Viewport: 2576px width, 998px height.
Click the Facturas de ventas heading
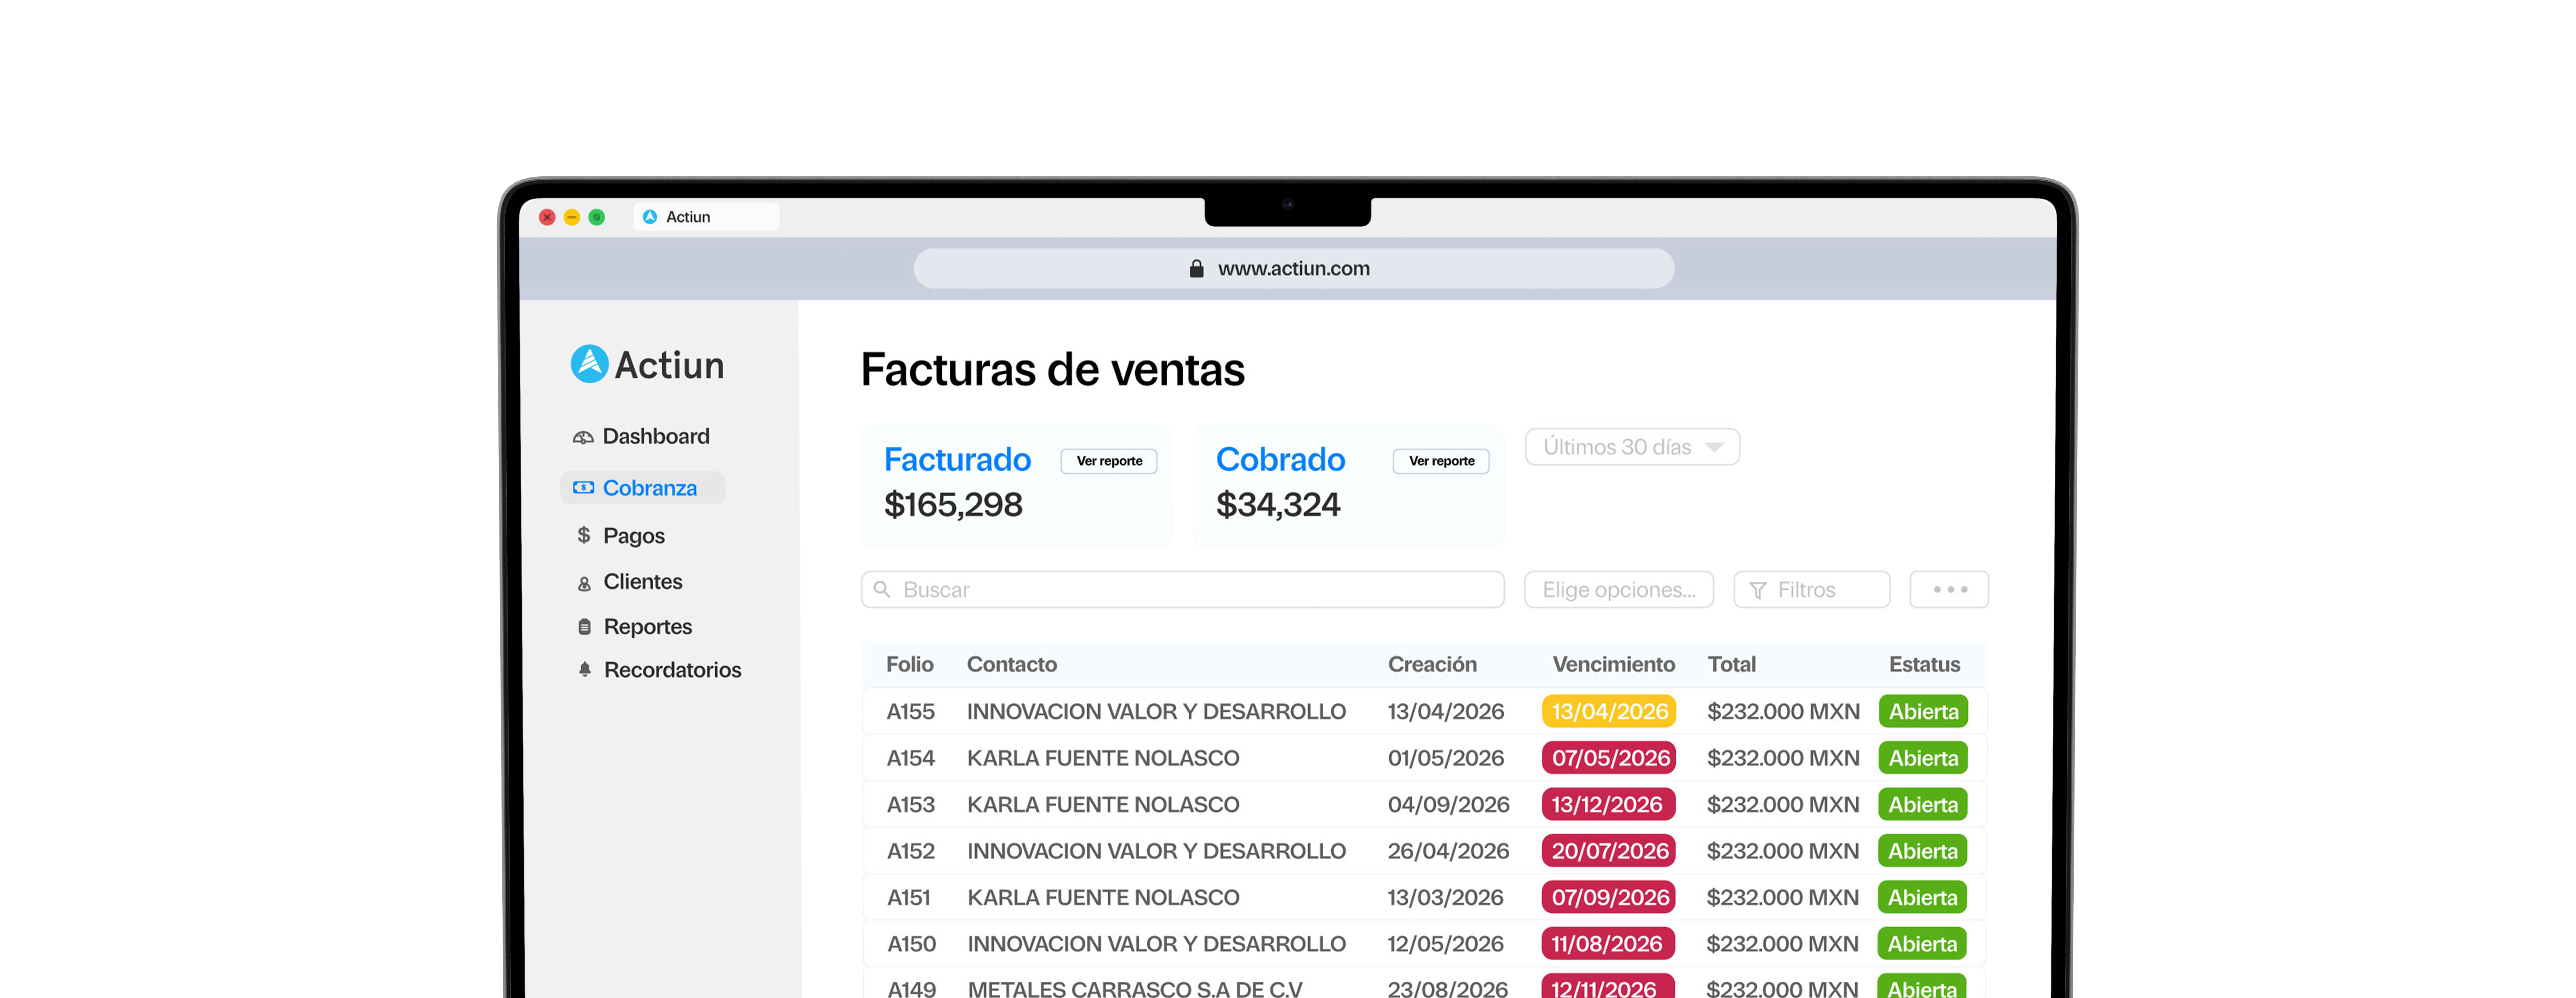pos(1052,370)
